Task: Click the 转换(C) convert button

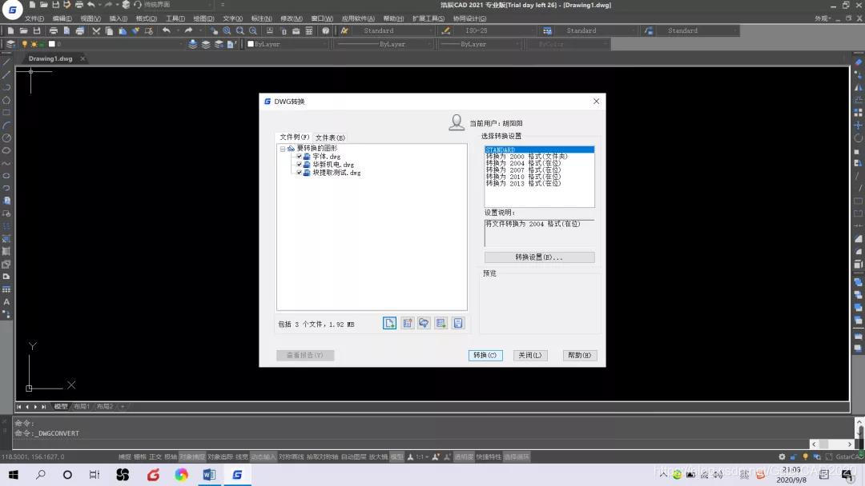Action: [485, 356]
